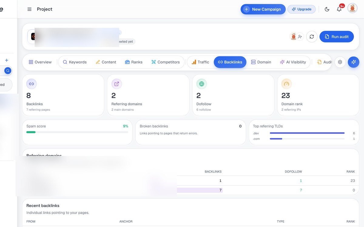Click the Ranks tab icon

pyautogui.click(x=127, y=62)
